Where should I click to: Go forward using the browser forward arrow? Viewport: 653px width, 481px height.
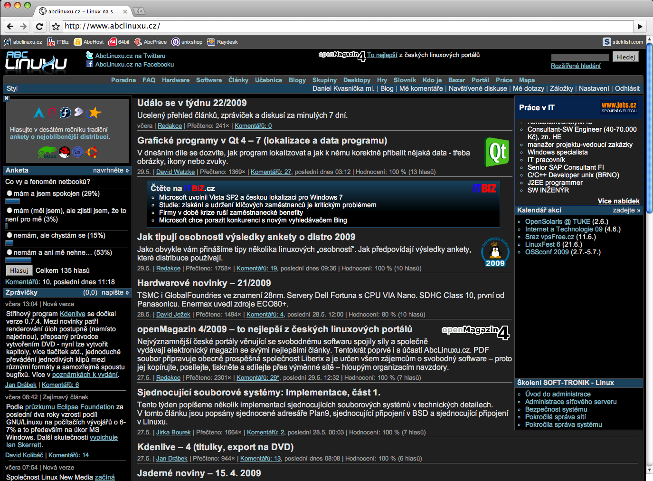pyautogui.click(x=23, y=27)
